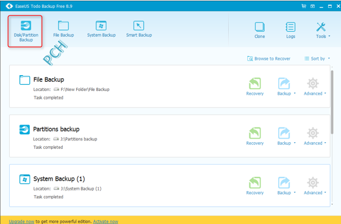Click the System Backup (1) window icon
341x224 pixels.
pyautogui.click(x=24, y=179)
